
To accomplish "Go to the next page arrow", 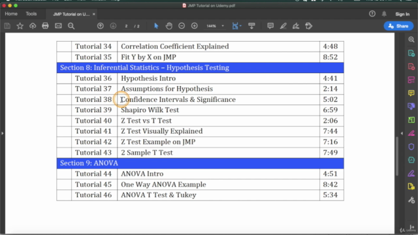I will click(113, 26).
